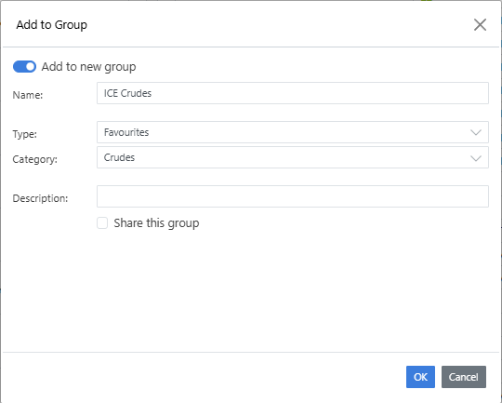Screen dimensions: 502x403
Task: Toggle the Add to new group switch
Action: coord(24,67)
